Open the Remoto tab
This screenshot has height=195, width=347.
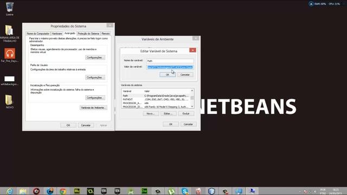(x=106, y=34)
